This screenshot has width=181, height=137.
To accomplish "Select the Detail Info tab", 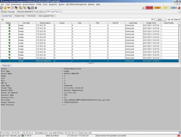I will pyautogui.click(x=6, y=66).
